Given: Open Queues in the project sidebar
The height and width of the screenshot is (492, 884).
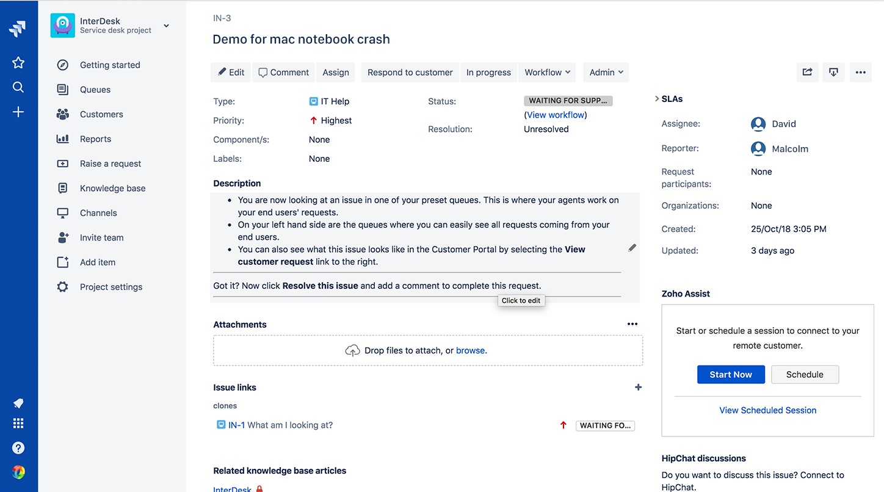Looking at the screenshot, I should click(95, 90).
